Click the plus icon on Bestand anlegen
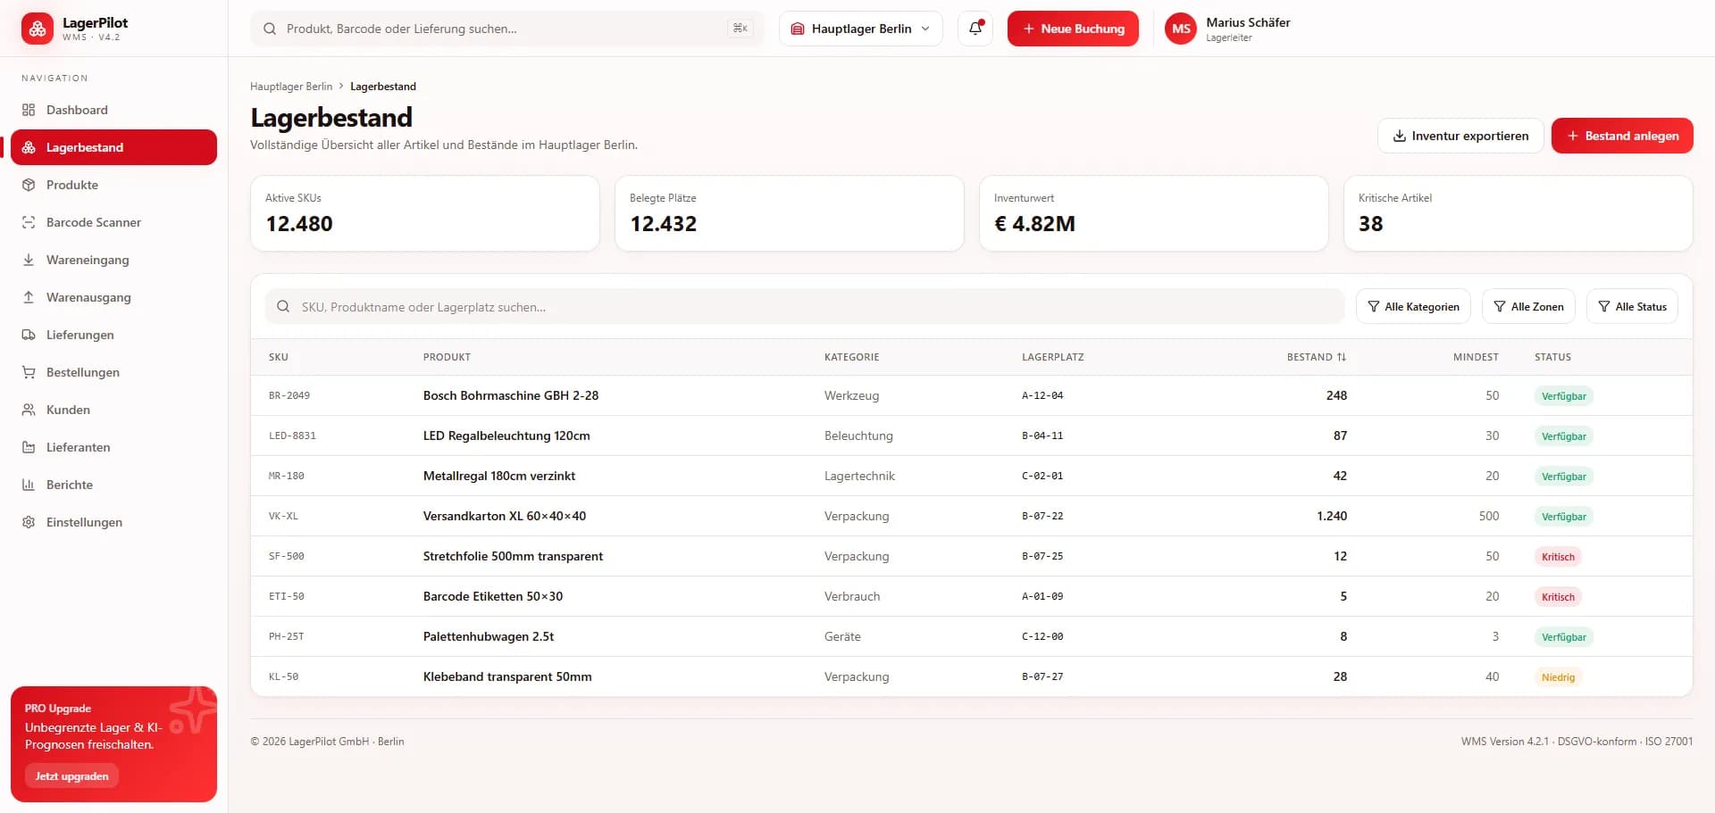Image resolution: width=1715 pixels, height=813 pixels. tap(1573, 136)
